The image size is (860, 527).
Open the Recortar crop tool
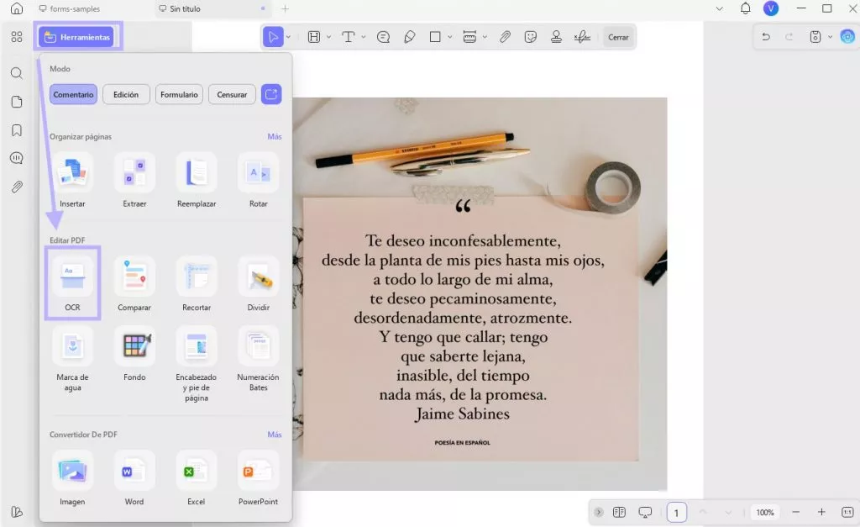[x=197, y=283]
